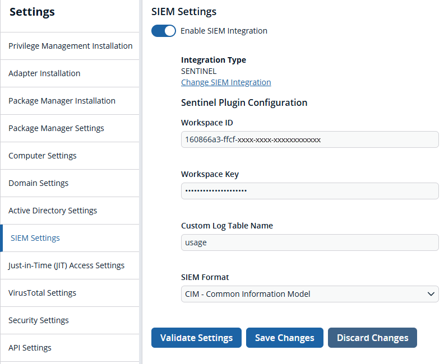Toggle the Enable SIEM Integration switch
This screenshot has width=444, height=364.
(163, 31)
